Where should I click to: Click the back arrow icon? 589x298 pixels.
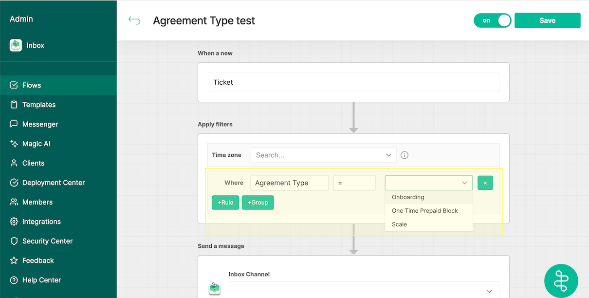(x=134, y=20)
